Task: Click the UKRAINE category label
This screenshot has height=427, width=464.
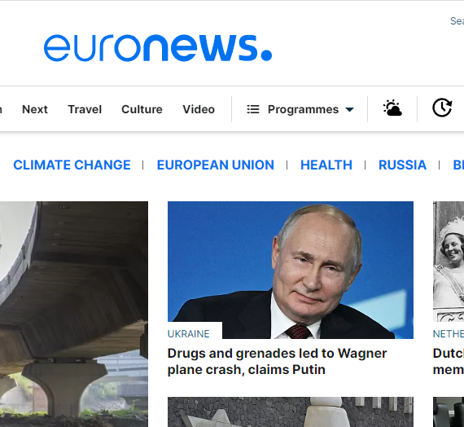Action: (x=189, y=334)
